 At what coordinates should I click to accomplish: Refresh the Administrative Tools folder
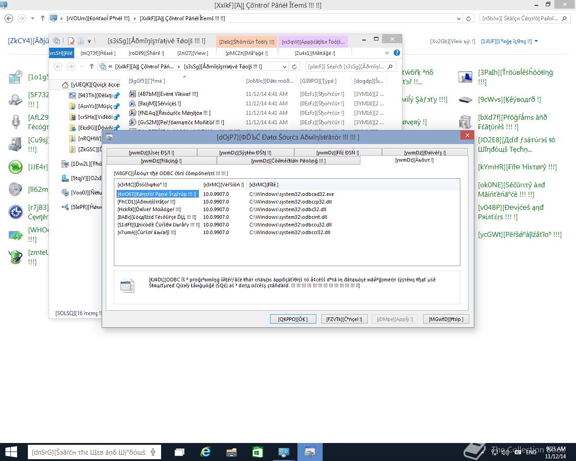tap(294, 67)
